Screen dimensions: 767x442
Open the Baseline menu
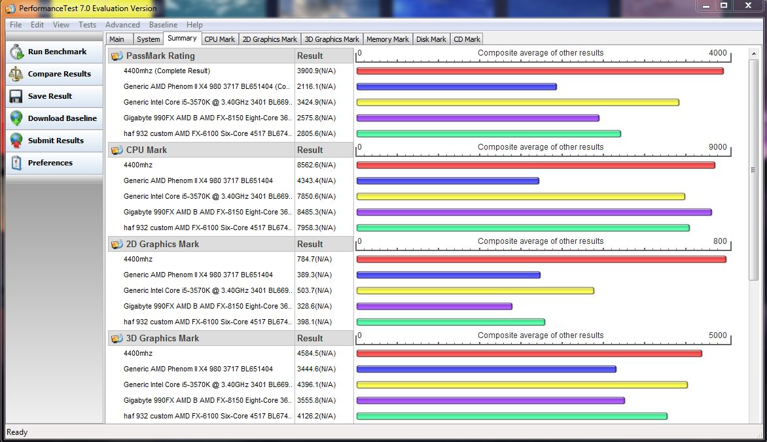[x=164, y=24]
